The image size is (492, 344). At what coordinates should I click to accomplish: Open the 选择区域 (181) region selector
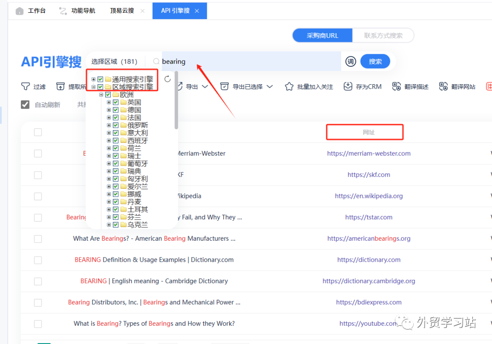coord(114,61)
